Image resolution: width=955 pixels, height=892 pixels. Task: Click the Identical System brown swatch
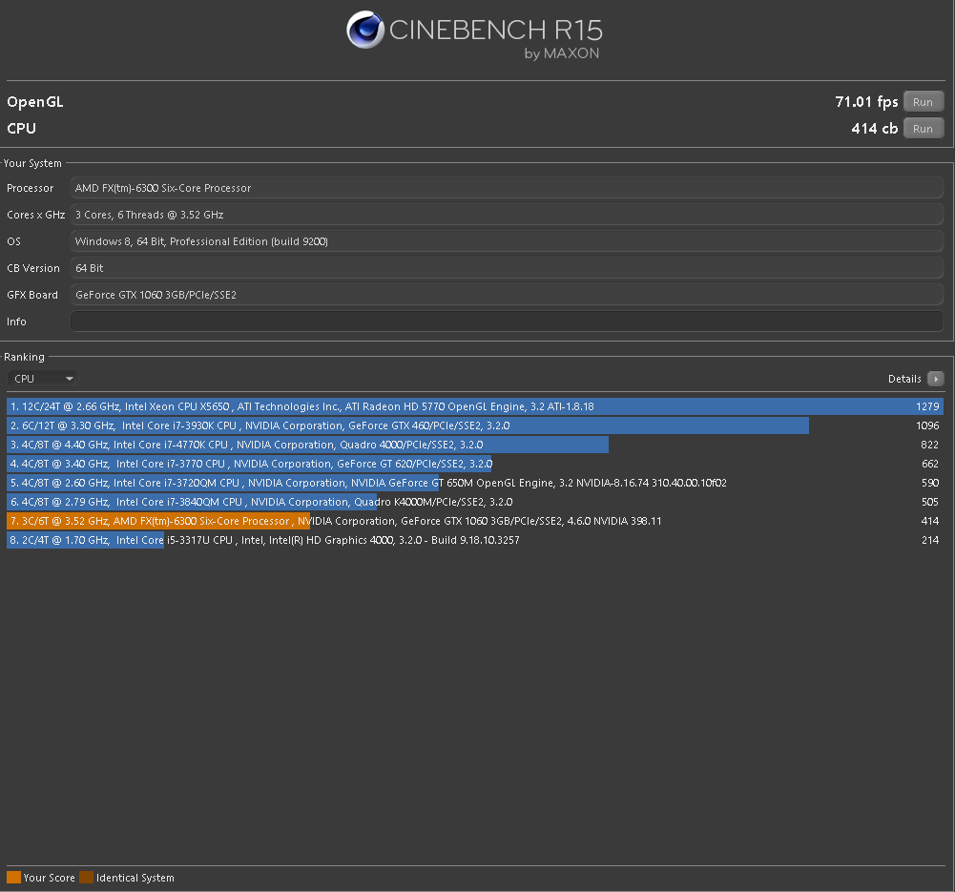point(87,878)
